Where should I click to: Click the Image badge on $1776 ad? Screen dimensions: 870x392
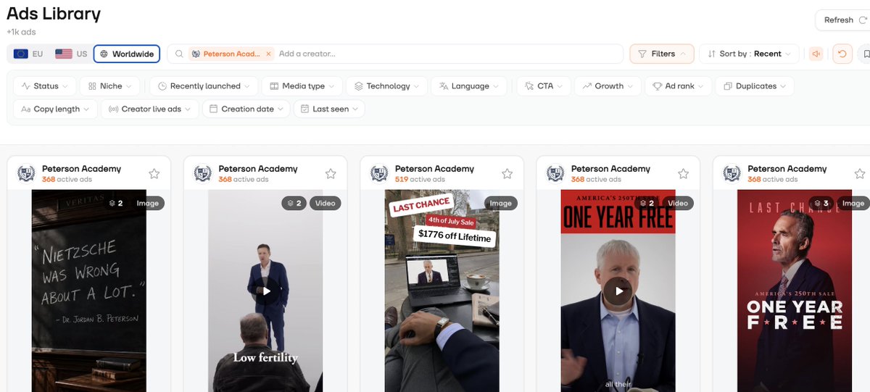coord(501,204)
